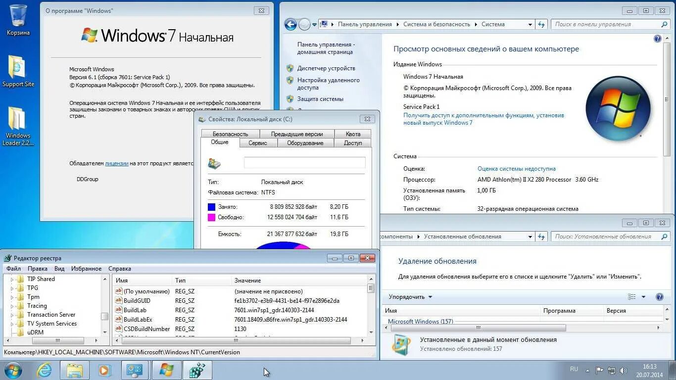This screenshot has height=380, width=676.
Task: Click the view mode icon in updates toolbar
Action: tap(632, 297)
